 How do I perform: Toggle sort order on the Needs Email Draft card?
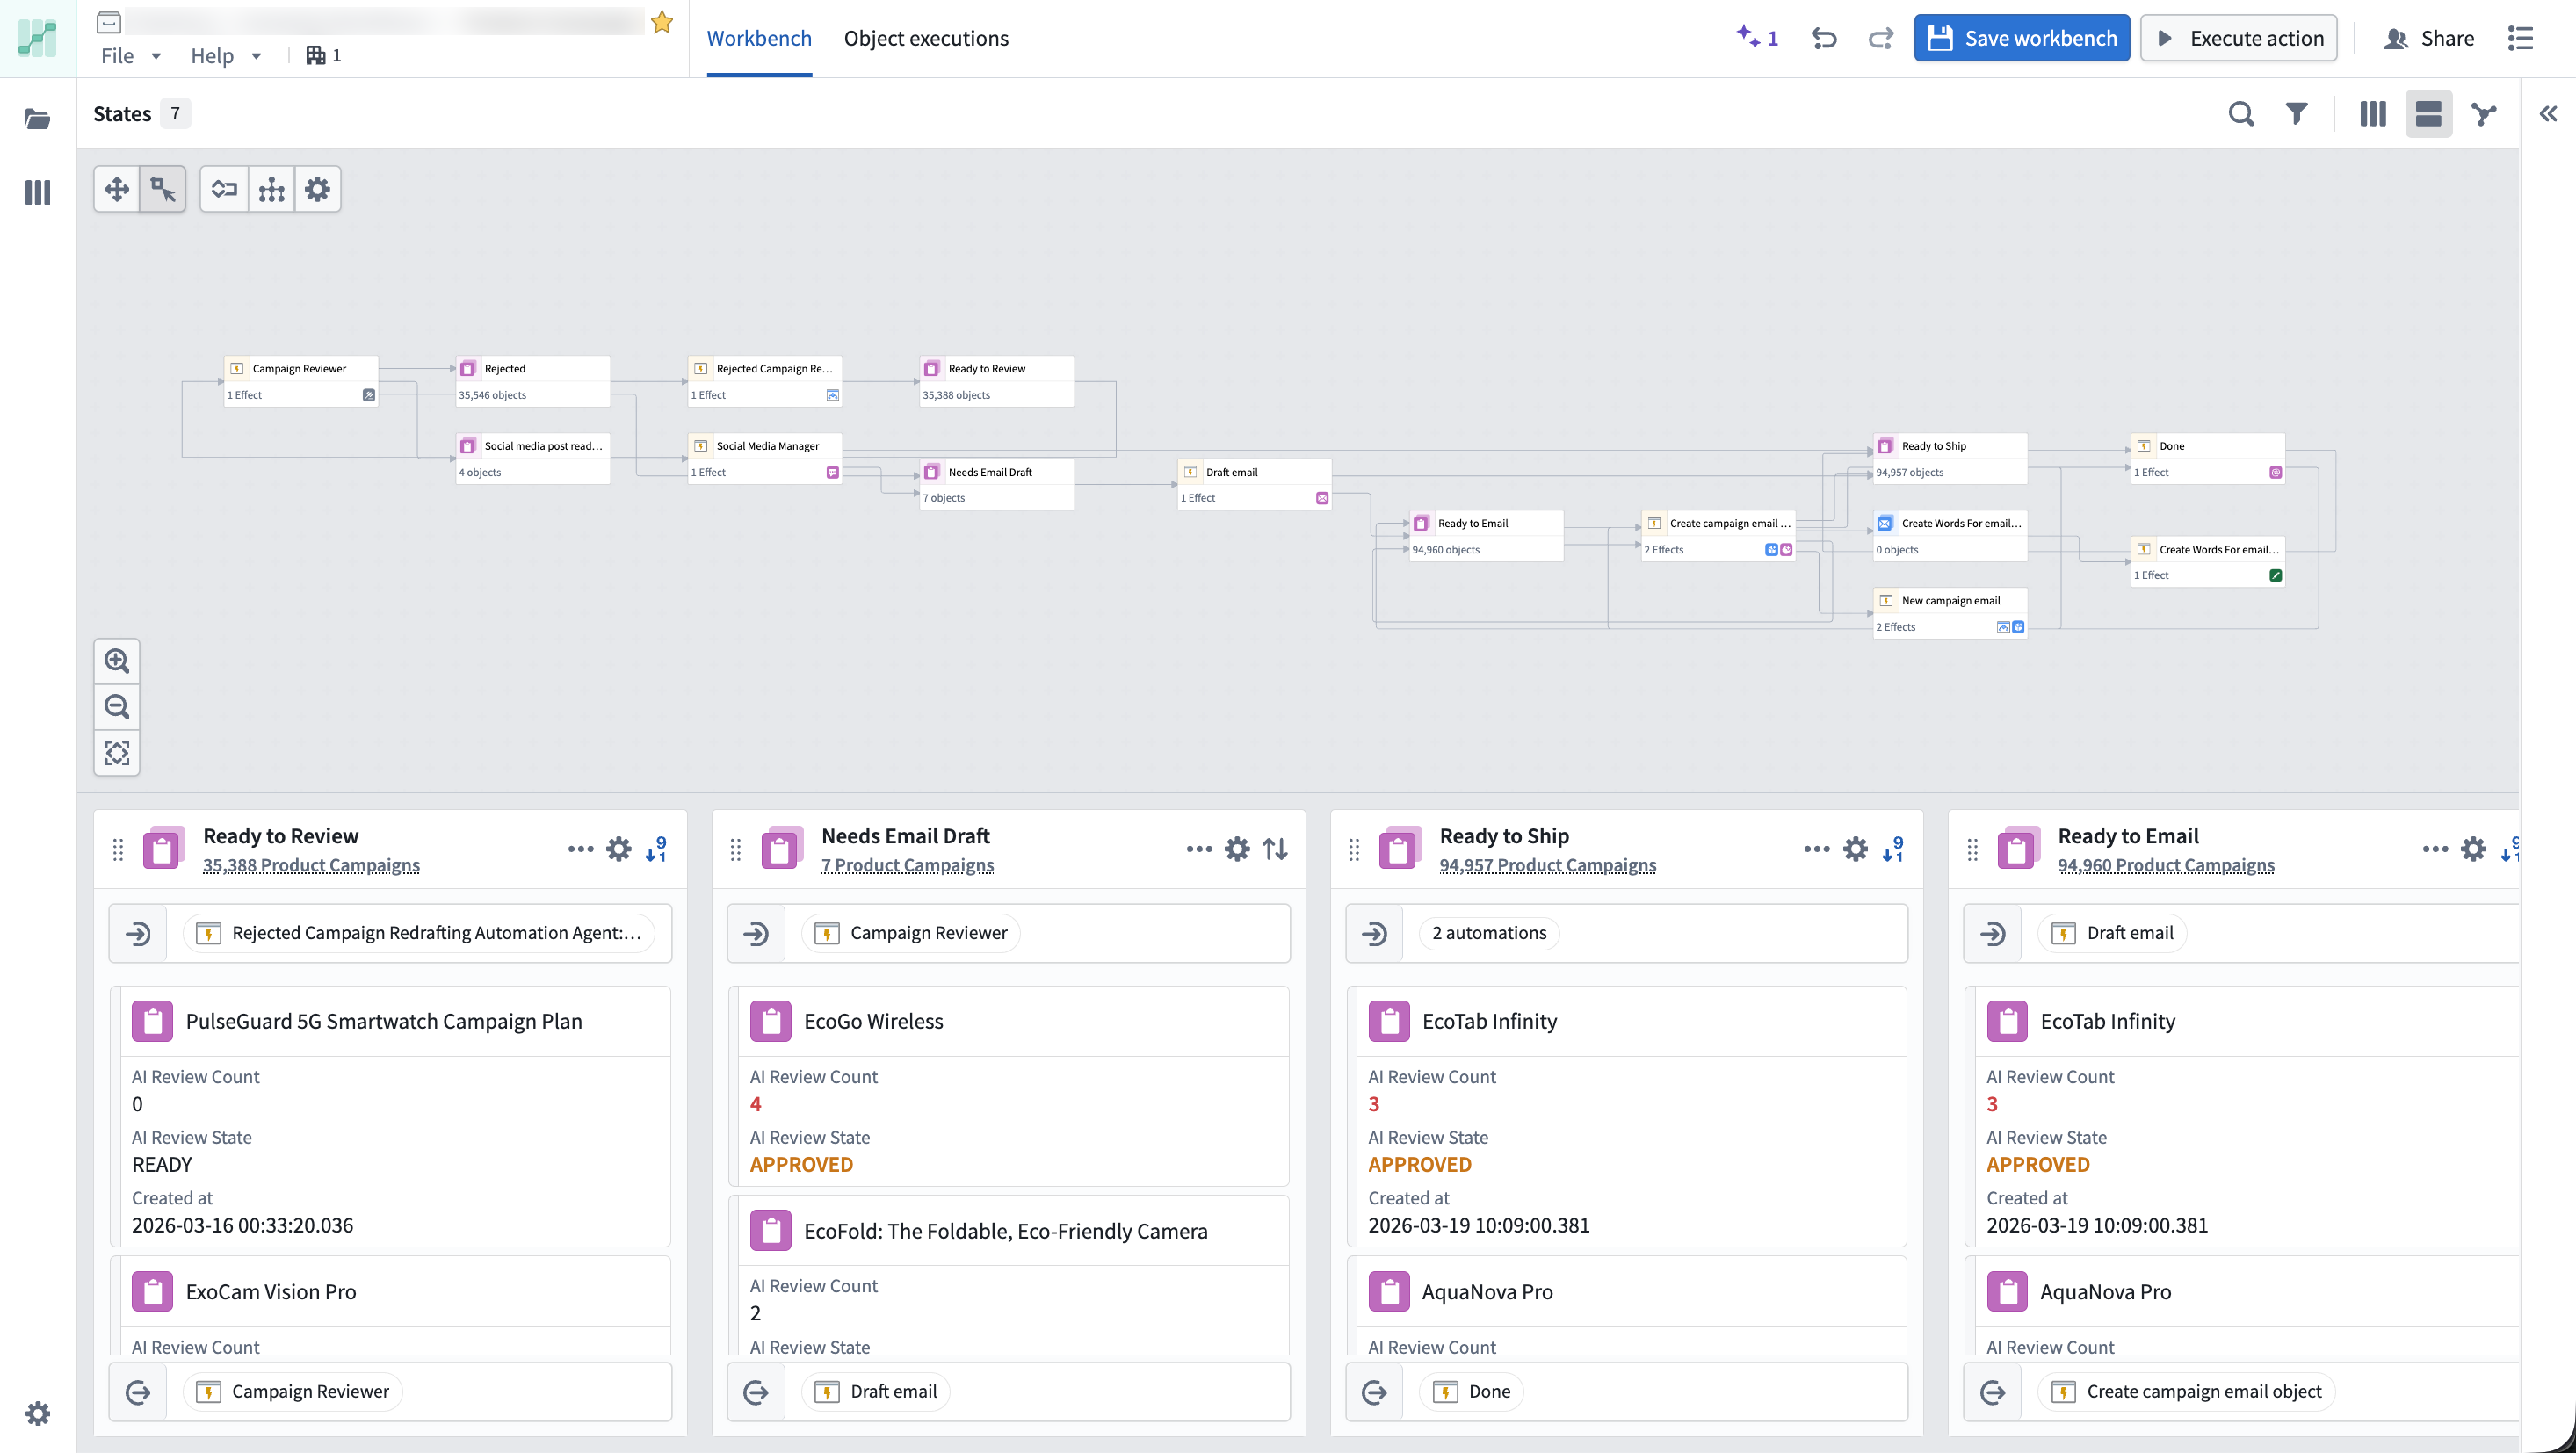pos(1276,848)
